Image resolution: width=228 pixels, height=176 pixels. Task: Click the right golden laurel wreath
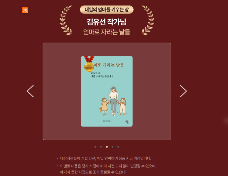coord(148,20)
